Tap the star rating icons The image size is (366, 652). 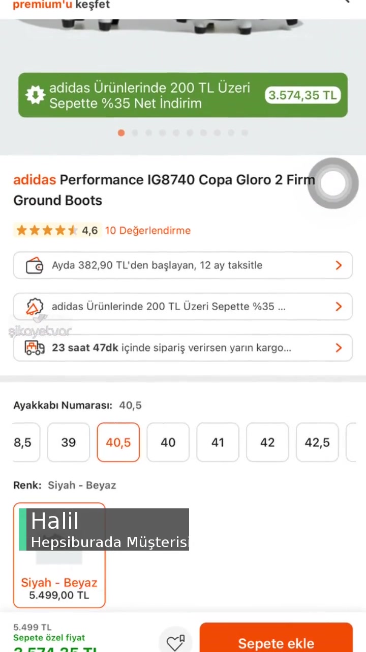[x=46, y=231]
